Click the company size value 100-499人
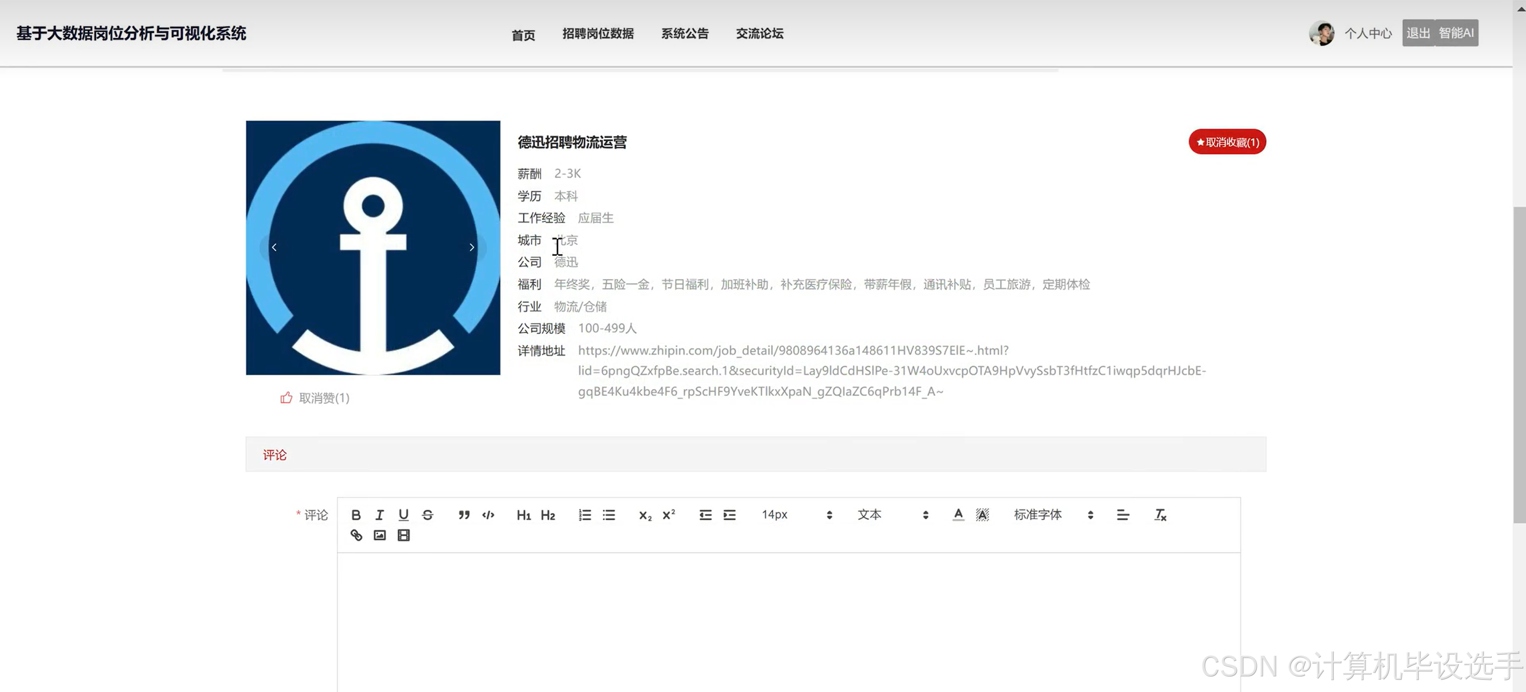Image resolution: width=1526 pixels, height=692 pixels. (607, 328)
